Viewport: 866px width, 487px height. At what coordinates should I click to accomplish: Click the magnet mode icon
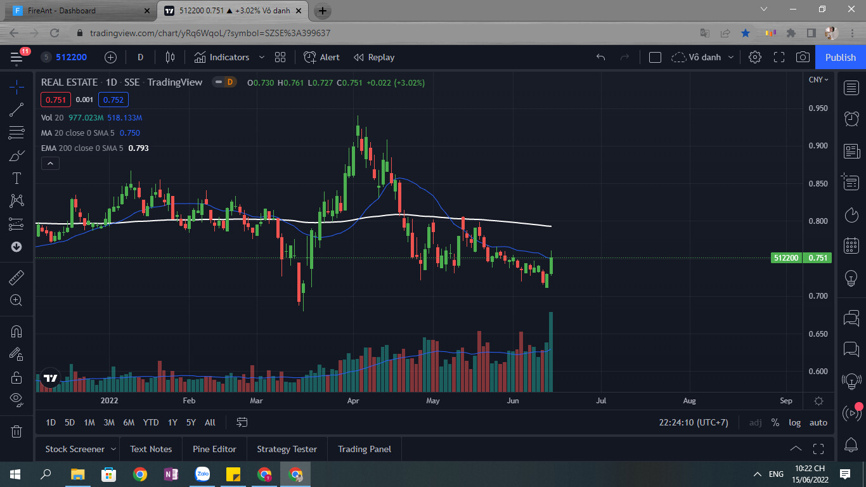16,331
